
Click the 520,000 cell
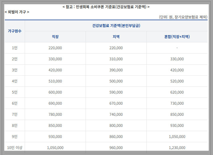[x=177, y=81]
